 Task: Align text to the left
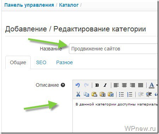pos(116,85)
